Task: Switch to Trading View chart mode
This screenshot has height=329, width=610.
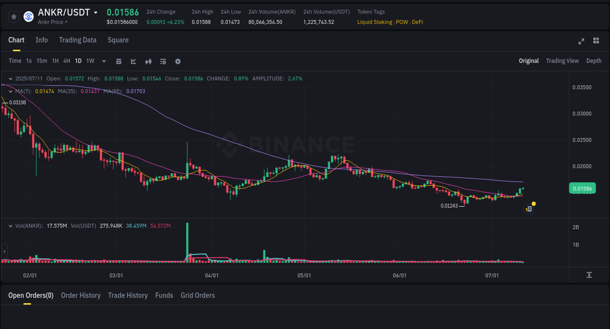Action: 562,61
